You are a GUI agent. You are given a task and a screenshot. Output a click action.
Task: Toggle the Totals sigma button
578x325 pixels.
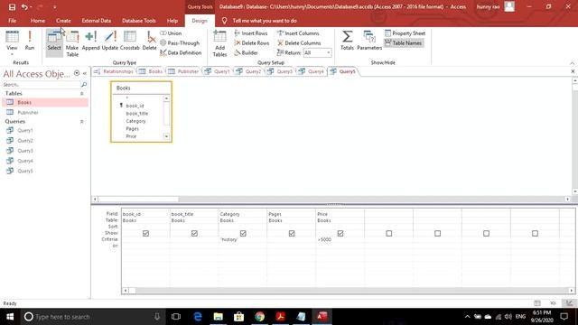tap(347, 41)
